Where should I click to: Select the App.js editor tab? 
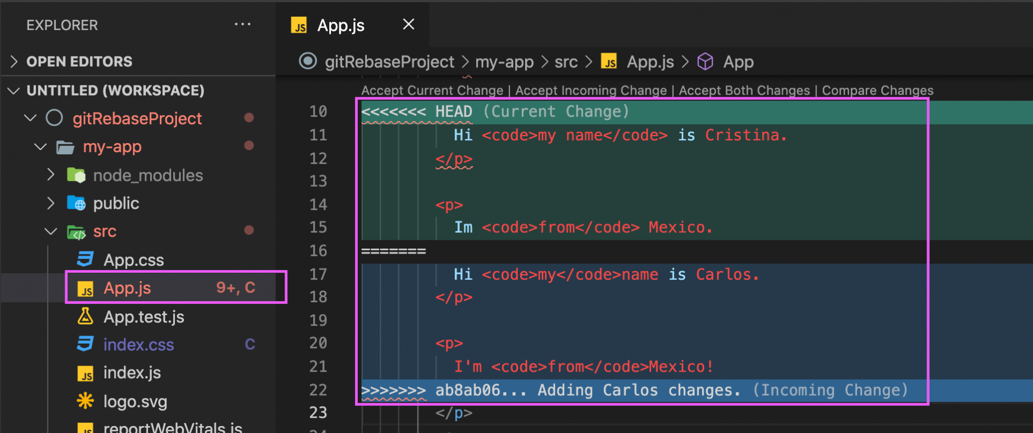(x=352, y=25)
